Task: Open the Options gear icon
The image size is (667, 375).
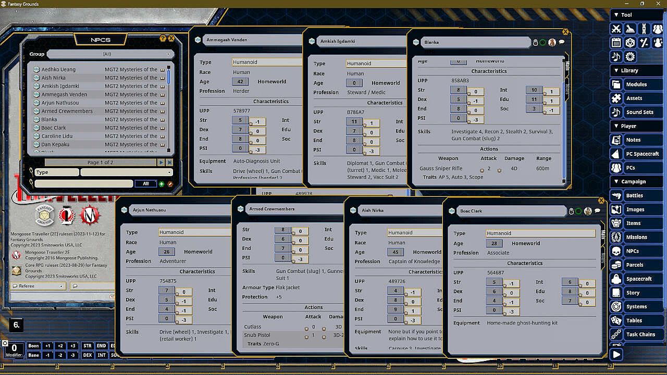Action: click(x=631, y=57)
